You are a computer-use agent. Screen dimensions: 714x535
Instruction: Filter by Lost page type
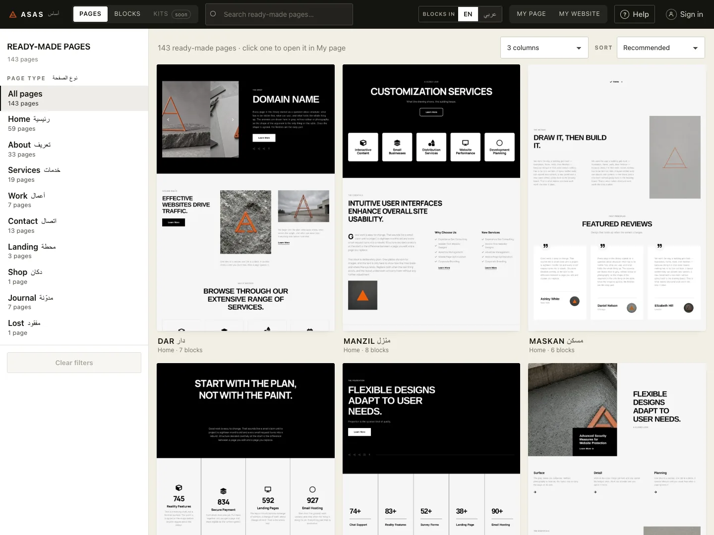pos(74,327)
